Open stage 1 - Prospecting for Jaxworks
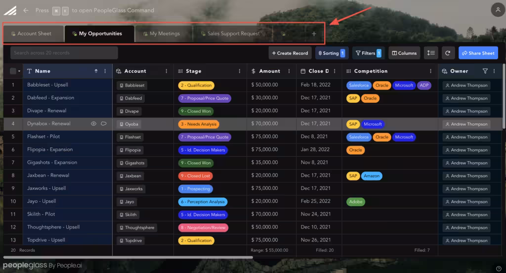The height and width of the screenshot is (273, 506). [195, 189]
